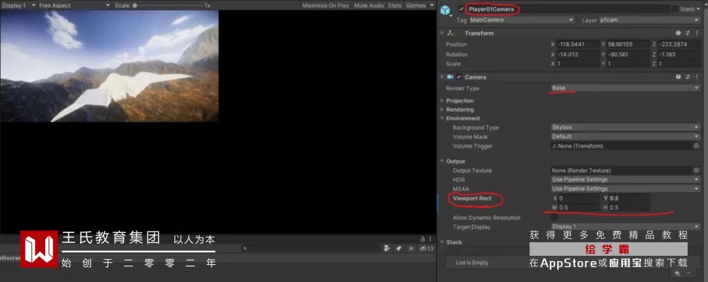Viewport: 708px width, 282px height.
Task: Edit Viewport Rect Y field
Action: tap(629, 198)
